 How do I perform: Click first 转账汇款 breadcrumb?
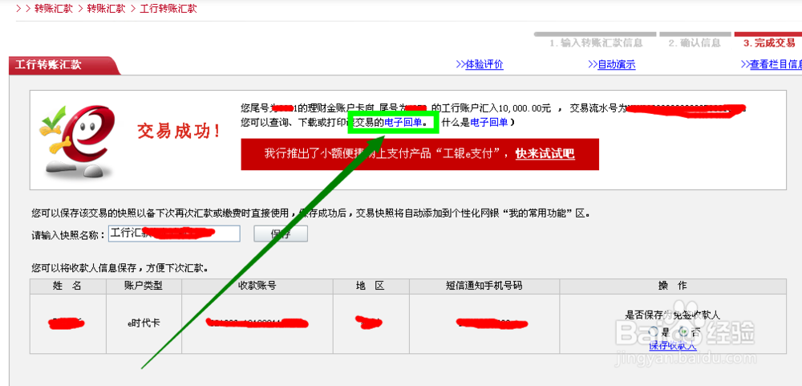54,9
